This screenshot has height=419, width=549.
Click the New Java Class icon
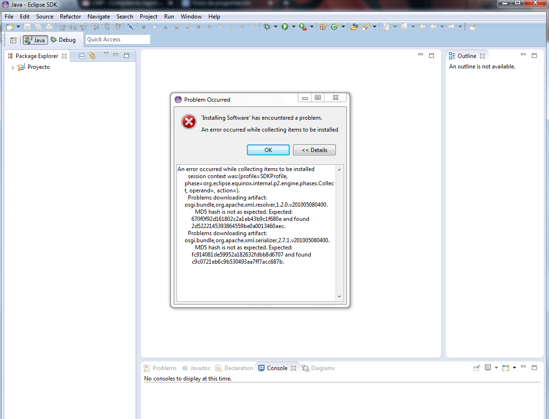334,27
